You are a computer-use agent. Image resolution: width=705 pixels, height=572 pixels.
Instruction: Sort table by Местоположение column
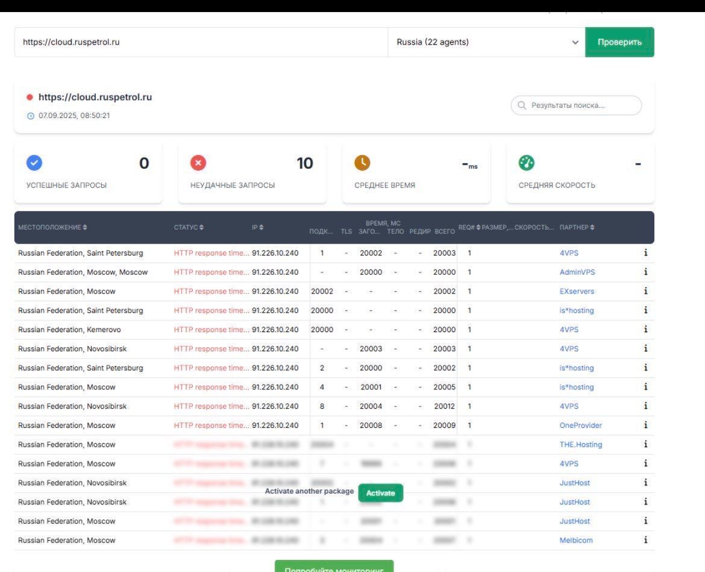(x=52, y=227)
